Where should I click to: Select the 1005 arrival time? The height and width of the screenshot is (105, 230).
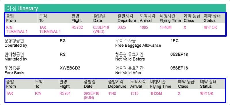(144, 27)
